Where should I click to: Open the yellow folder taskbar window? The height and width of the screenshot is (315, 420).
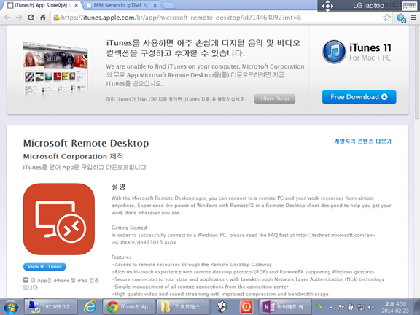tap(183, 307)
